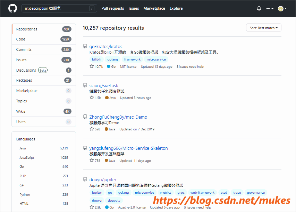Open Pull requests in top navigation
This screenshot has width=296, height=212.
(x=113, y=8)
